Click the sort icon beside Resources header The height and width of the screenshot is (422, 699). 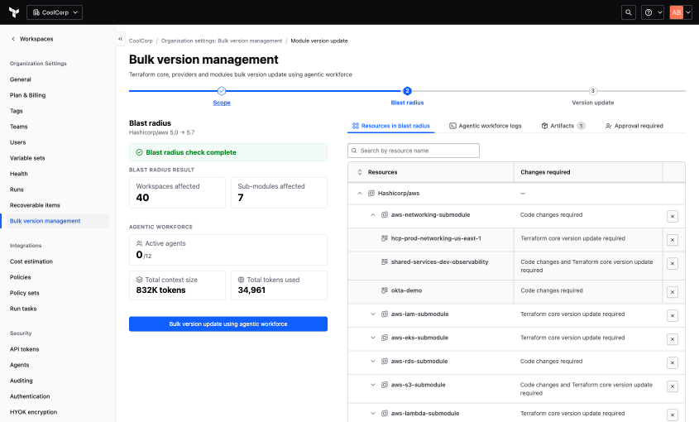[x=360, y=172]
